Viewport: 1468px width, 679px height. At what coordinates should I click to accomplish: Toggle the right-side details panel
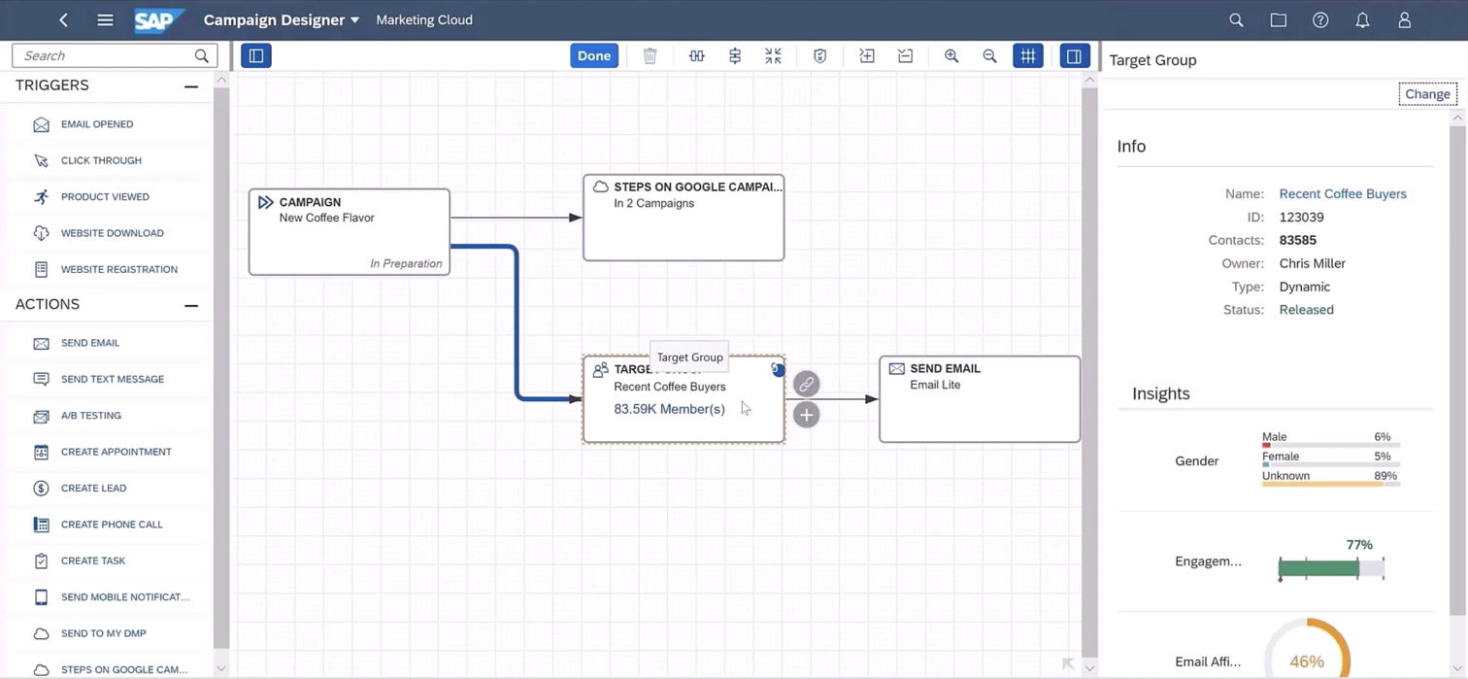point(1074,55)
